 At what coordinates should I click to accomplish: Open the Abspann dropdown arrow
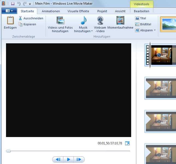[x=155, y=30]
